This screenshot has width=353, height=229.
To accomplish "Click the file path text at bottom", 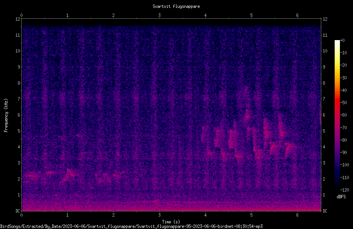I will tap(131, 226).
